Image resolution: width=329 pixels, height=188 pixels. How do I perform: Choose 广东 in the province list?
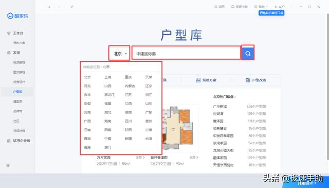point(149,112)
